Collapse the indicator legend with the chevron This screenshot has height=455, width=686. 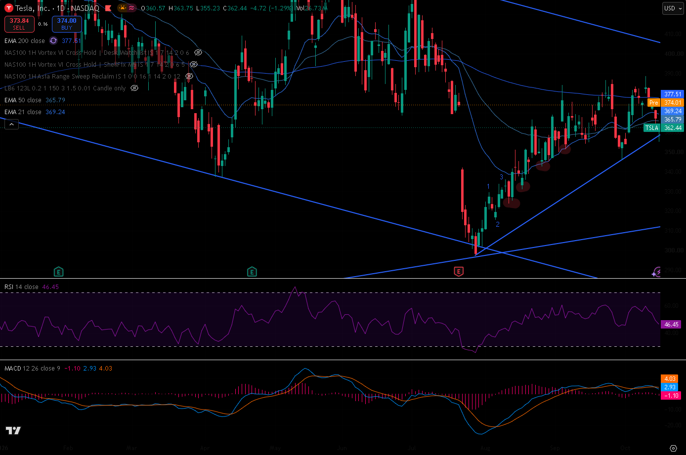point(11,125)
